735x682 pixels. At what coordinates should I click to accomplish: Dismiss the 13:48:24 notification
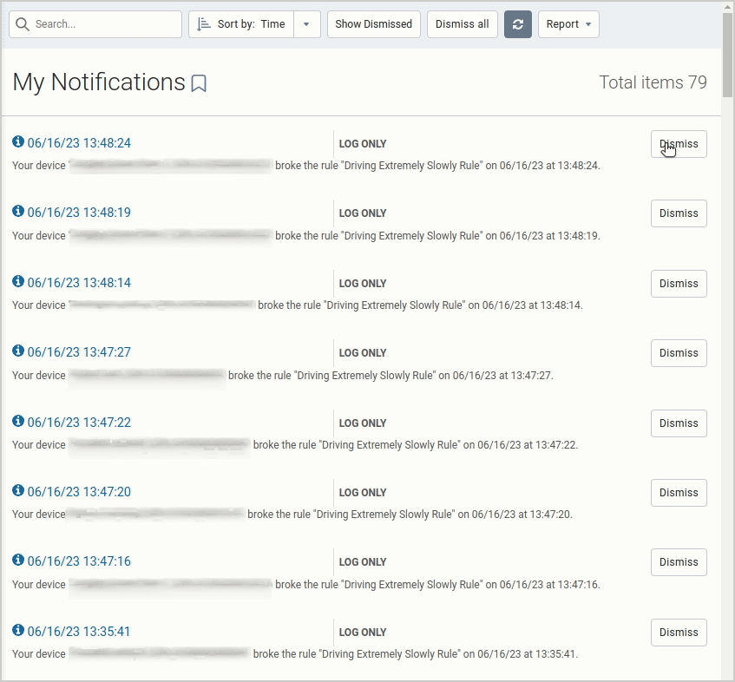(678, 144)
